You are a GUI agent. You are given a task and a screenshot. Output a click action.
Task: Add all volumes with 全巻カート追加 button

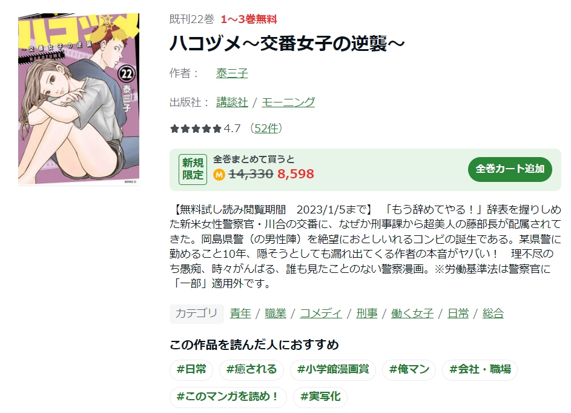tap(510, 169)
